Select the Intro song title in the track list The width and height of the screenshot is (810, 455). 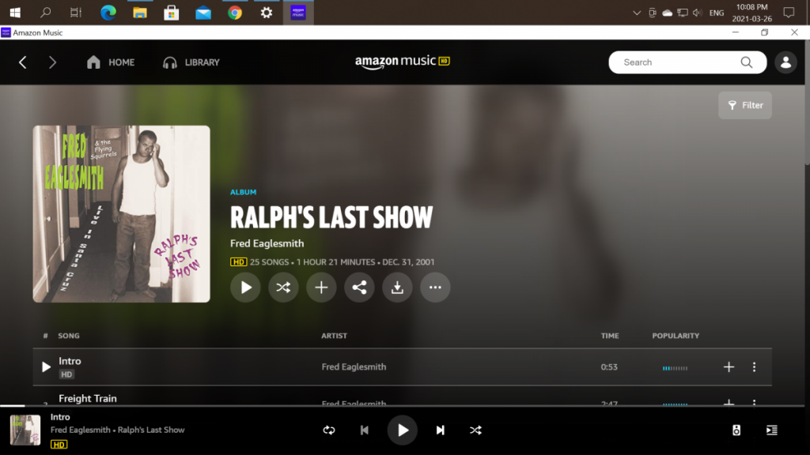click(x=70, y=361)
